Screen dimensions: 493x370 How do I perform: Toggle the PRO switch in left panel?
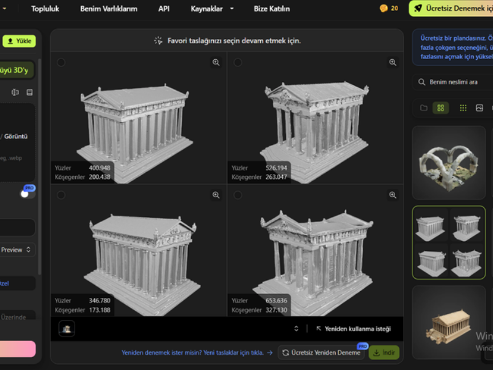pos(27,193)
